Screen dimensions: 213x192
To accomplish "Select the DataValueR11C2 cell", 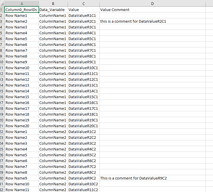I will pos(83,189).
